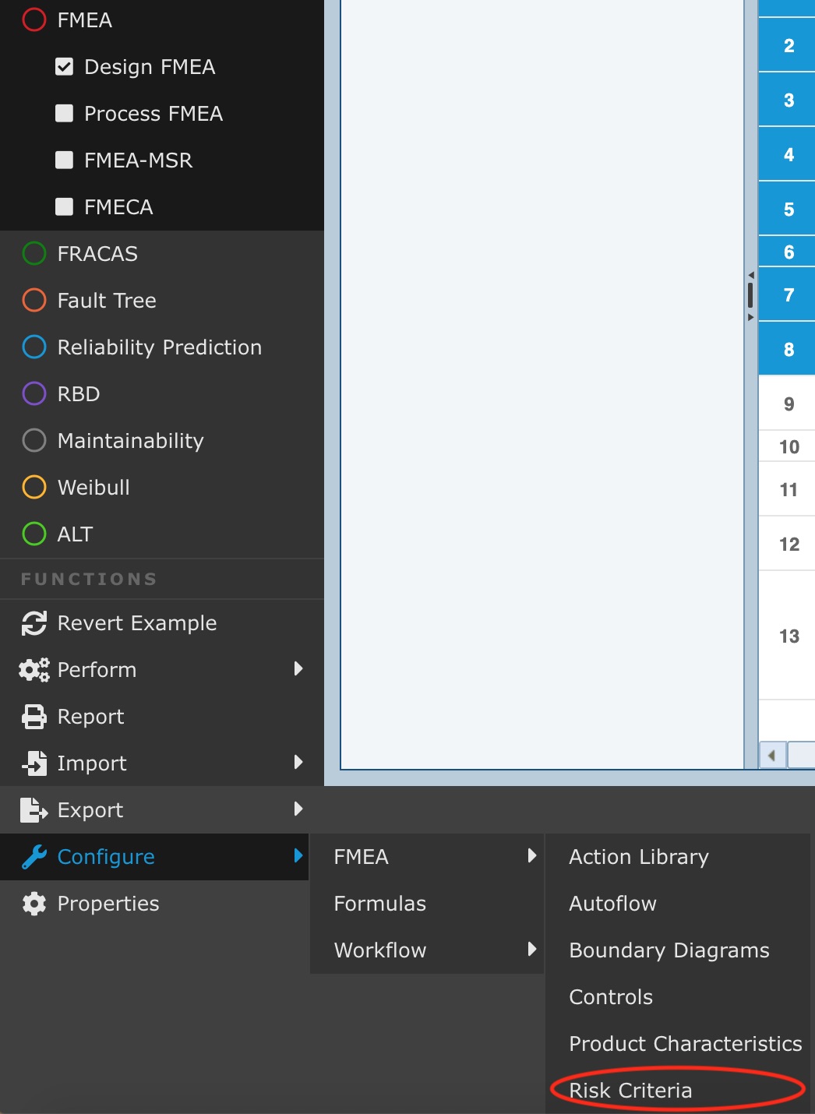Check the FMEA-MSR checkbox
Viewport: 815px width, 1114px height.
coord(65,160)
